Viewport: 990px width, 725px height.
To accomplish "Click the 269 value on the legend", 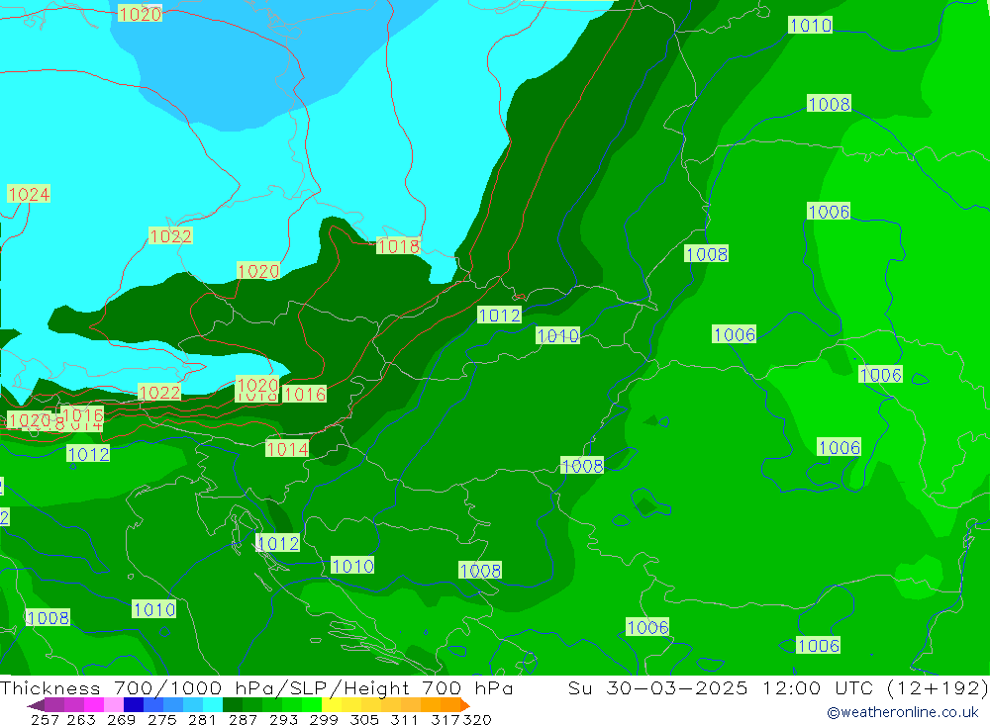I will pos(121,719).
